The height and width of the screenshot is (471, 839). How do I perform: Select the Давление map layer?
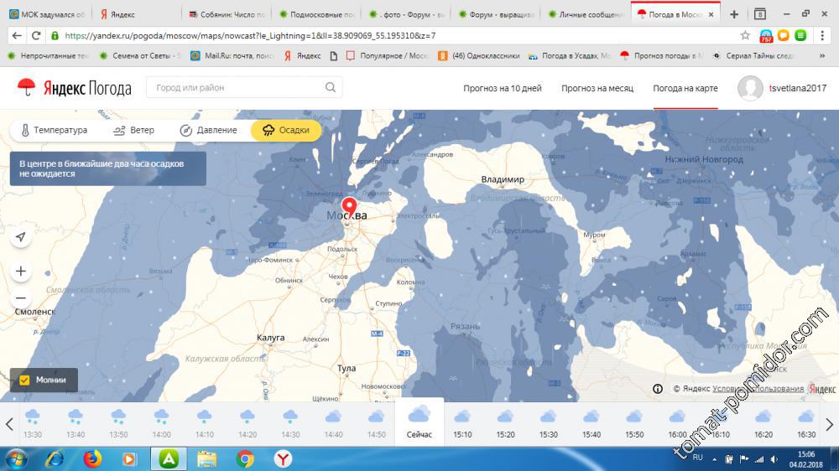coord(209,130)
